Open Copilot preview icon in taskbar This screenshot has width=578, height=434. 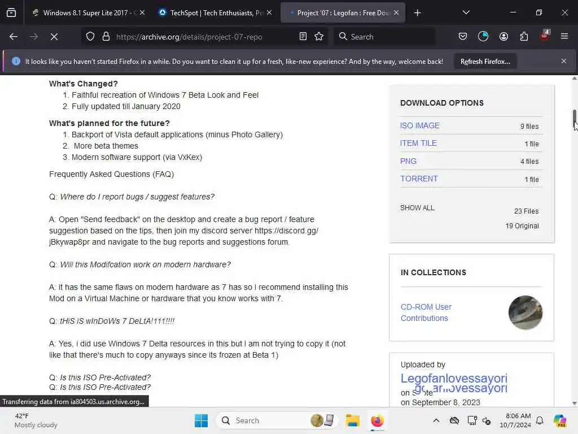tap(559, 420)
